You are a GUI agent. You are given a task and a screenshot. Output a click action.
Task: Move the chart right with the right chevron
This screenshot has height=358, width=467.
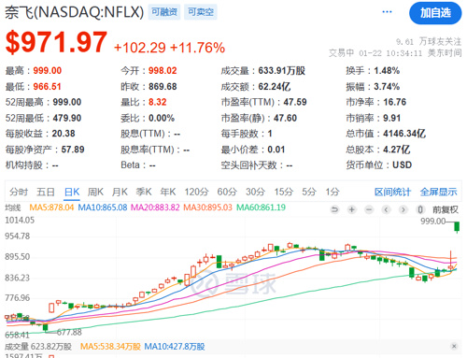pyautogui.click(x=403, y=209)
